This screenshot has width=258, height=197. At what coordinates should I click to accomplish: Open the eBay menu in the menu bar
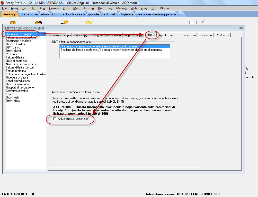[x=144, y=8]
